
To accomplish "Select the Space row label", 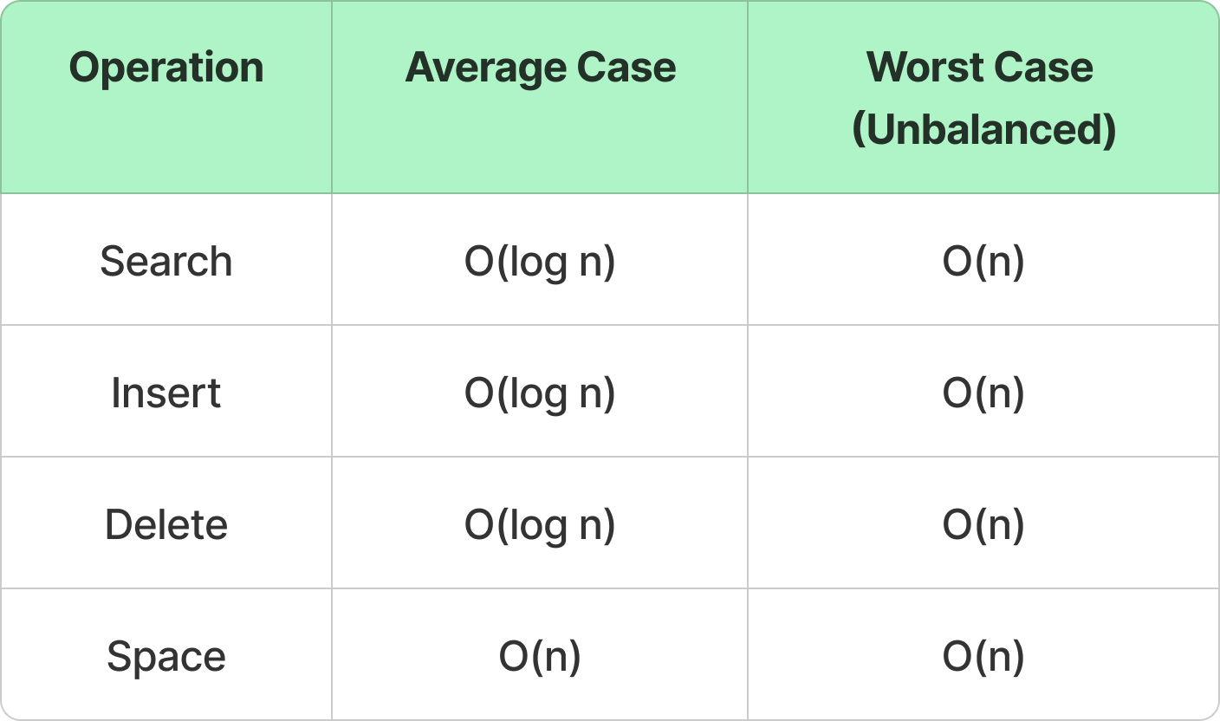I will [x=166, y=657].
